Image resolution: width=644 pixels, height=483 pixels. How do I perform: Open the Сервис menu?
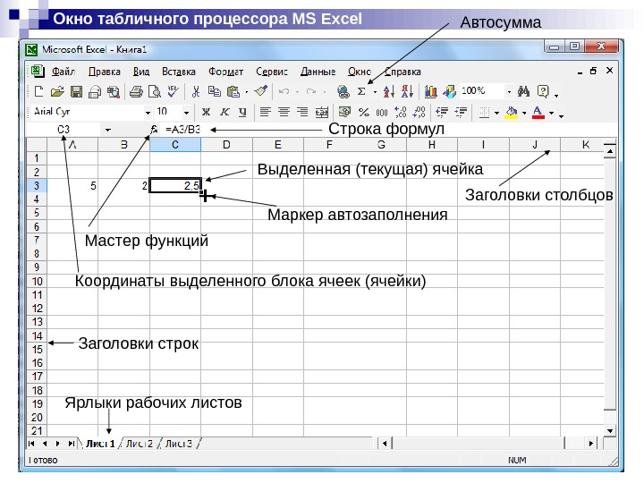(x=272, y=72)
